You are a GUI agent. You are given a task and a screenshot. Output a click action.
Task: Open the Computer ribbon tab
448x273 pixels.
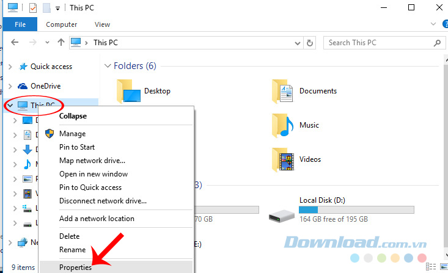[62, 24]
